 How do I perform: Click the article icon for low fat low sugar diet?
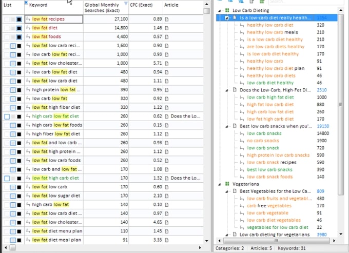[166, 196]
